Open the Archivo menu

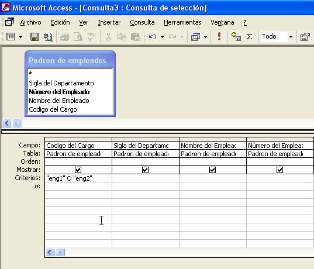point(30,22)
